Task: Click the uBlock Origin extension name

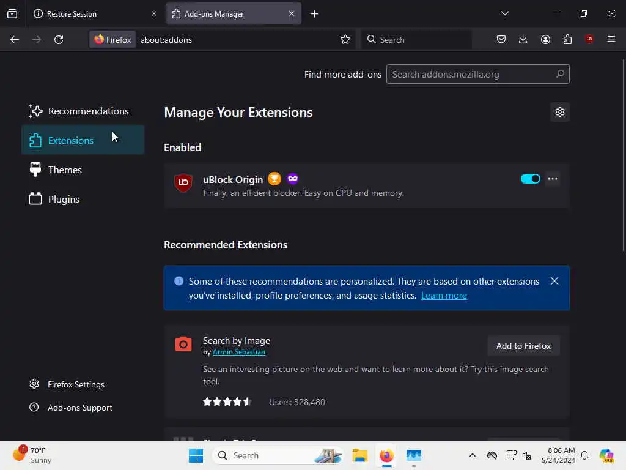Action: click(x=233, y=179)
